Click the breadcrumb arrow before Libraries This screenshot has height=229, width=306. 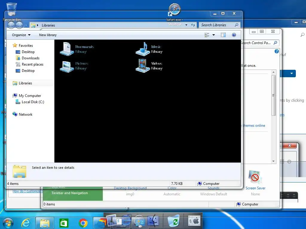coord(38,25)
